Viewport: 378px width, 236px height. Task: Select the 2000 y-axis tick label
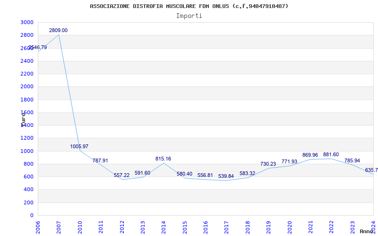(x=27, y=86)
